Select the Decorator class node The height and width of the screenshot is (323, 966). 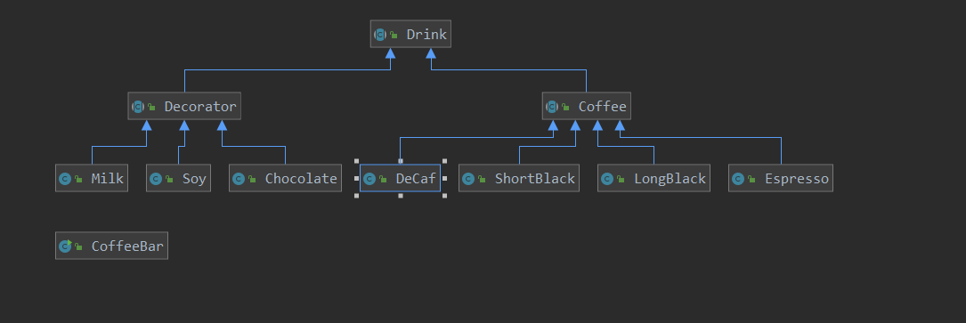pyautogui.click(x=184, y=106)
